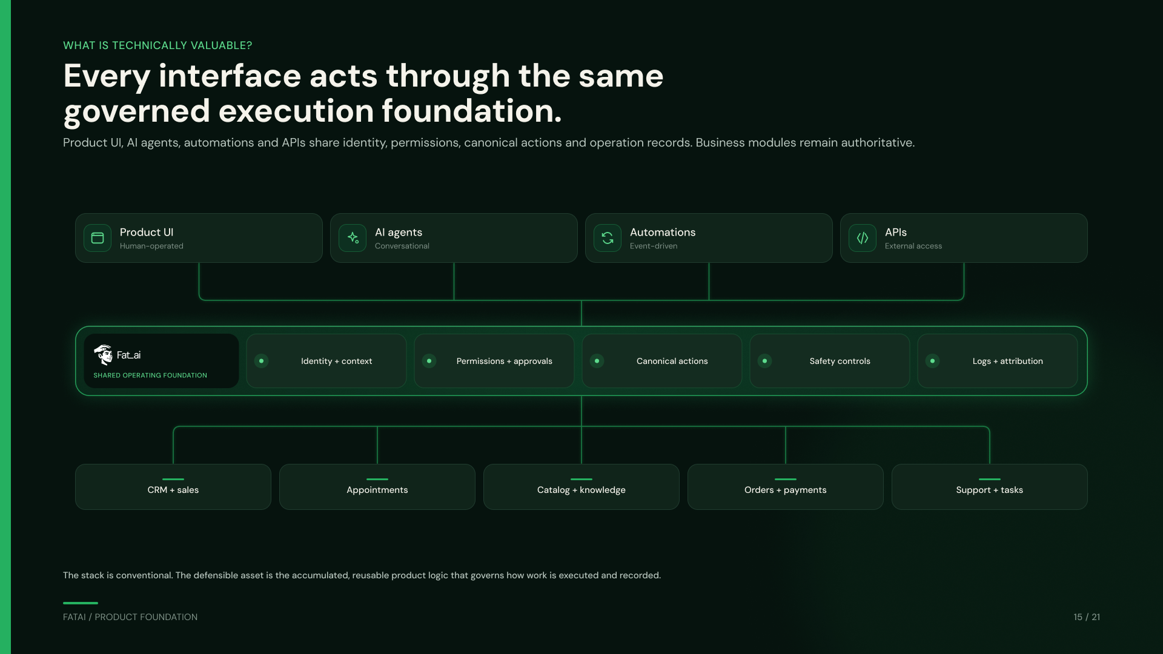The image size is (1163, 654).
Task: Click the Identity + context label
Action: click(x=337, y=361)
